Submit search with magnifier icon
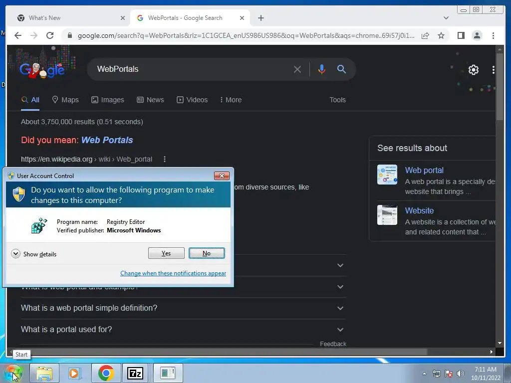The height and width of the screenshot is (383, 511). coord(341,69)
